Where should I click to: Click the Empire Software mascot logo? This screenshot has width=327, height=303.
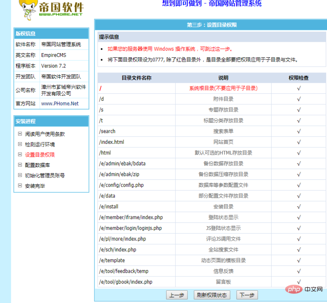tap(27, 9)
